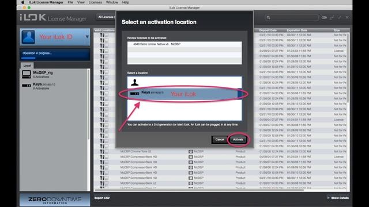Select CompressorBank HD row deposited 01/30/07
369x207 pixels.
pyautogui.click(x=220, y=162)
